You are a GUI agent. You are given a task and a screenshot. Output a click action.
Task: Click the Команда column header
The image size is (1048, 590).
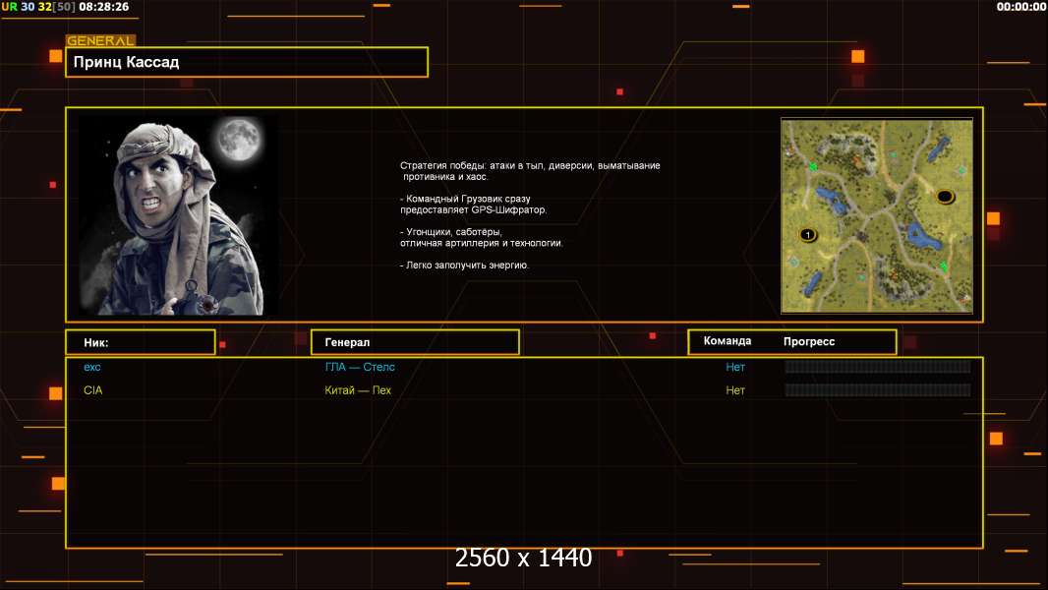728,341
